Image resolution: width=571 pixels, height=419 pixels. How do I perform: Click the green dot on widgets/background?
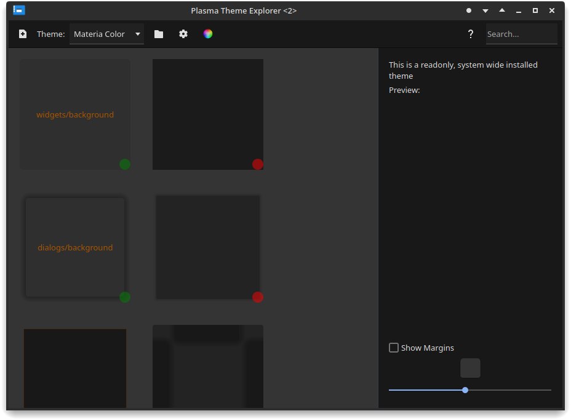(125, 164)
